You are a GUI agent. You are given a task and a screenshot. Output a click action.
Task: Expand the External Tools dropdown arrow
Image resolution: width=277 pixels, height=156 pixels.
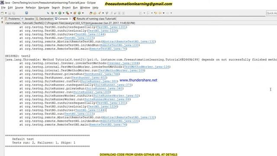tap(71, 13)
